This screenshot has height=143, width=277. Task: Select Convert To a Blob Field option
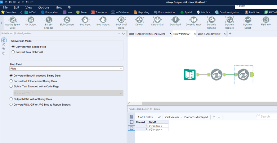[13, 52]
